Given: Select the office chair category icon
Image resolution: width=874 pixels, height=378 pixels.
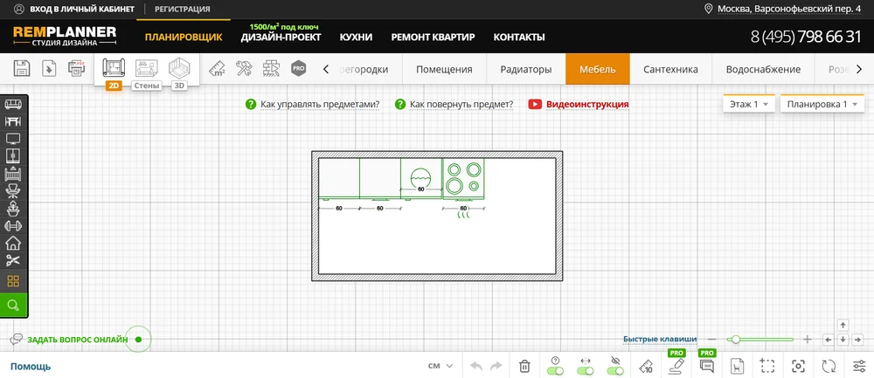Looking at the screenshot, I should pyautogui.click(x=13, y=209).
